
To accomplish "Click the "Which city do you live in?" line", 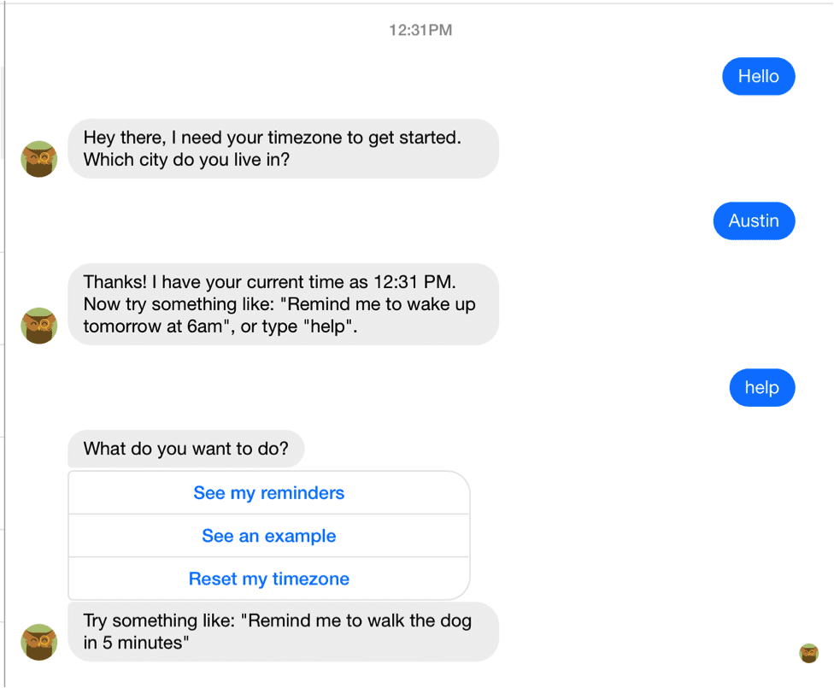I will coord(186,159).
